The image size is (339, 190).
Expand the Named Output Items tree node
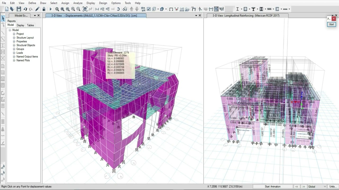pos(14,56)
